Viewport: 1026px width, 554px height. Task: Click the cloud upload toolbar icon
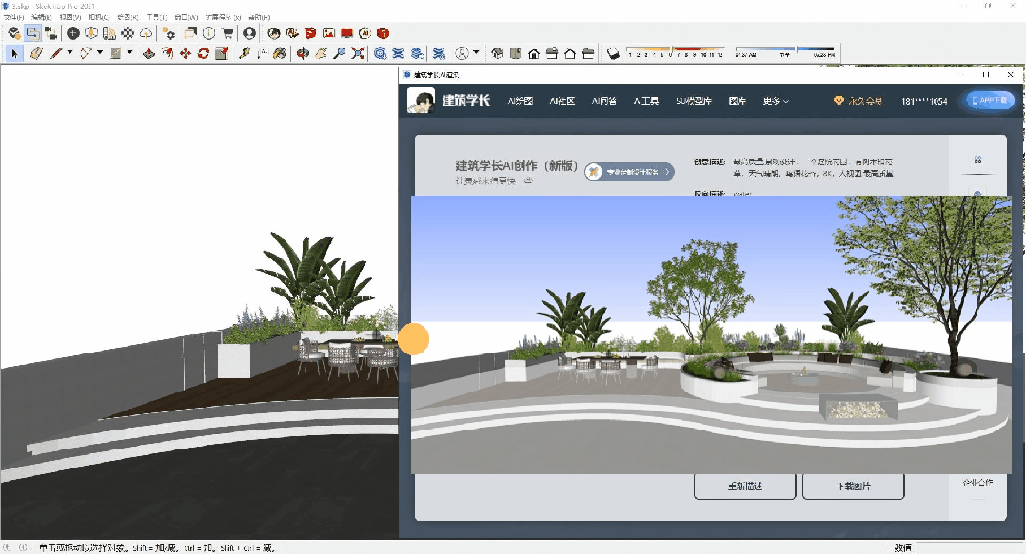[147, 33]
